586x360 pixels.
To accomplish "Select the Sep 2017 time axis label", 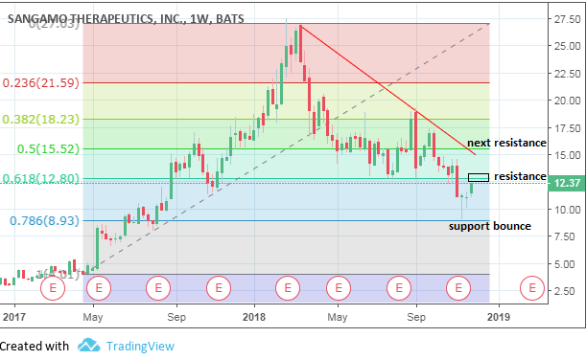I will coord(176,317).
